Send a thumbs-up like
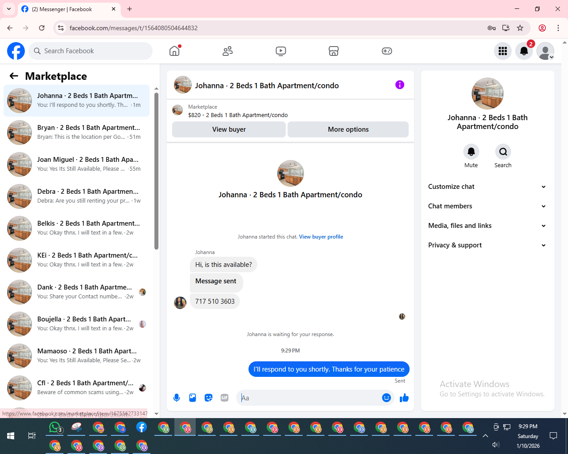 404,398
